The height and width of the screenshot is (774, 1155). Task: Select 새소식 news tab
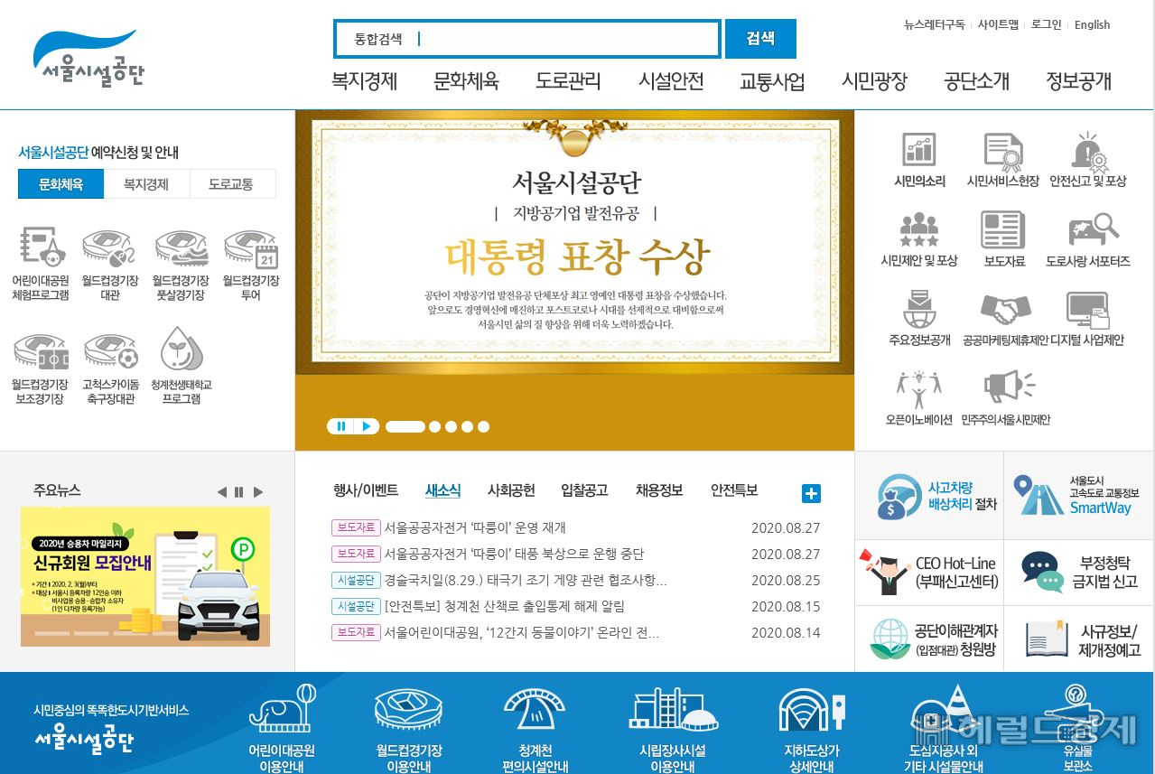[443, 490]
